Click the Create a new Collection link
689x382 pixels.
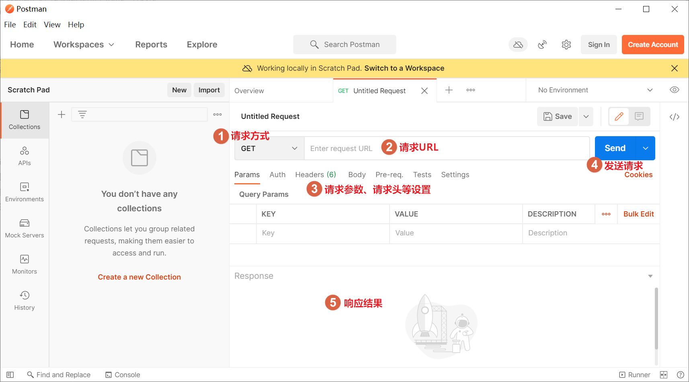[x=139, y=277]
